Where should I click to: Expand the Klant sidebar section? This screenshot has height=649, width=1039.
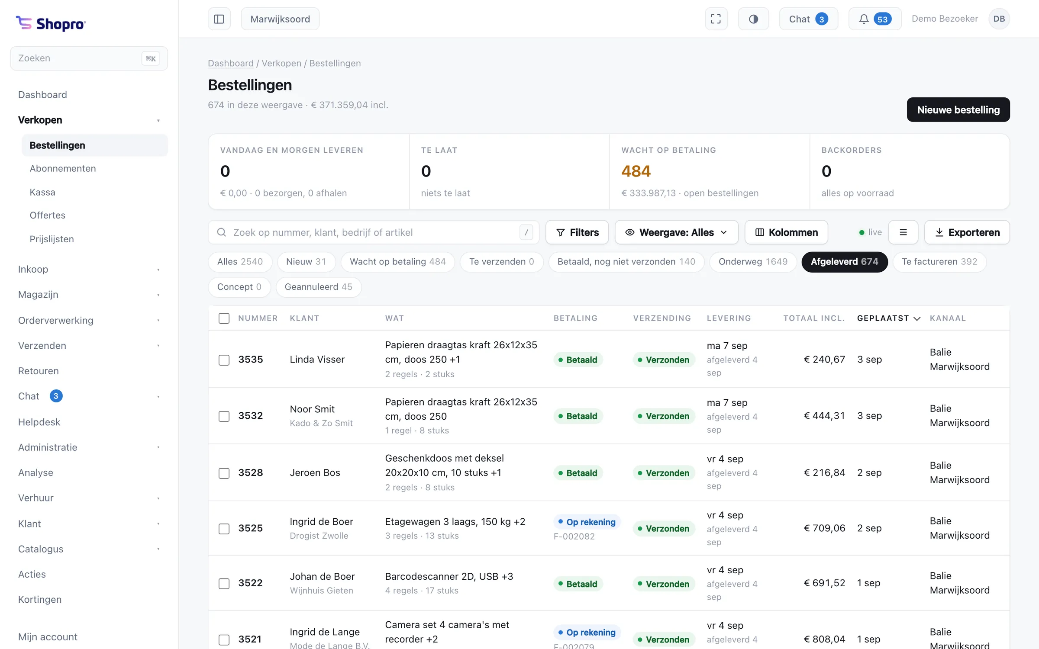click(89, 524)
